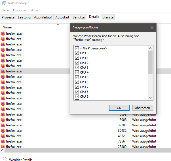This screenshot has width=171, height=161.
Task: Click the Firefox icon of the highlighted firefox.exe row
Action: pyautogui.click(x=3, y=71)
